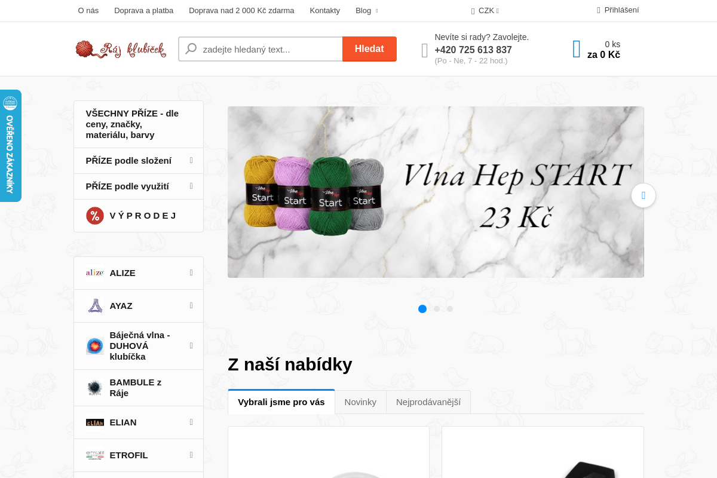Open the CZK currency dropdown
Viewport: 717px width, 478px height.
tap(485, 11)
